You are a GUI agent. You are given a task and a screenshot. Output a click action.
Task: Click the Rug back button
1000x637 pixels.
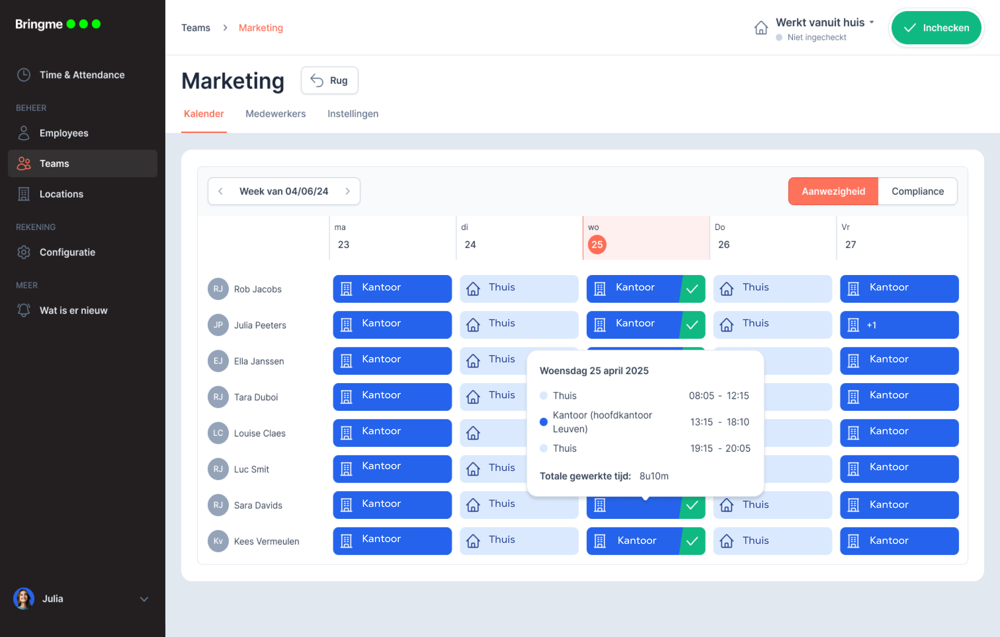pos(329,80)
